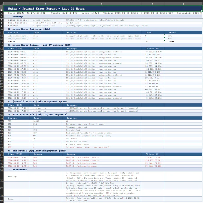Select column D header
The height and width of the screenshot is (203, 203).
point(153,4)
